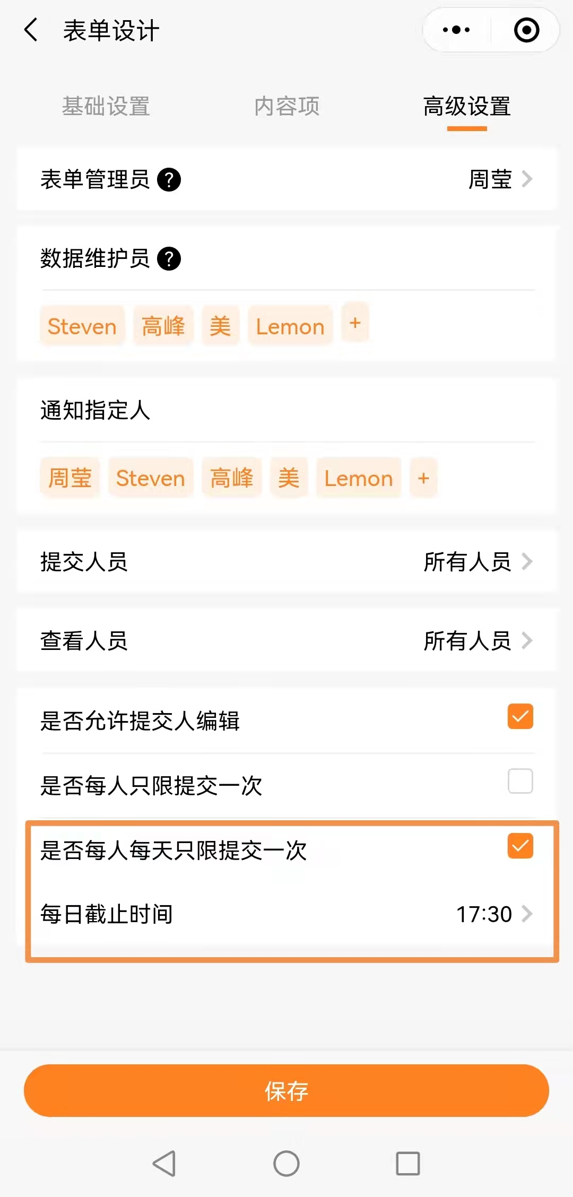Open the three-dot more menu
The width and height of the screenshot is (573, 1197).
pyautogui.click(x=456, y=30)
